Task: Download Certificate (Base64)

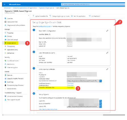Action: pos(70,83)
